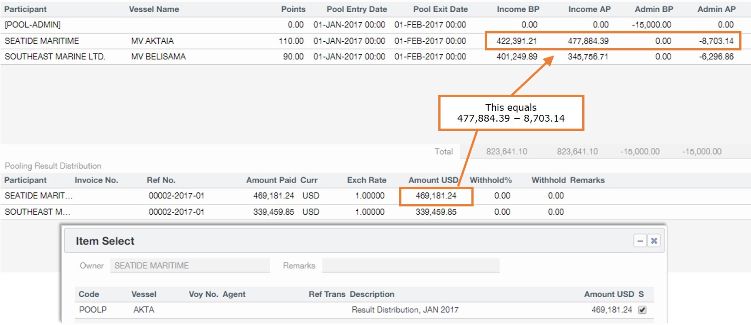Click the Withhold% column header

coord(491,180)
